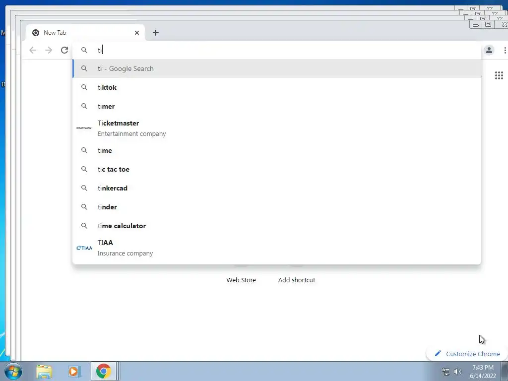Click the Ticketmaster logo icon
This screenshot has width=508, height=381.
coord(84,128)
